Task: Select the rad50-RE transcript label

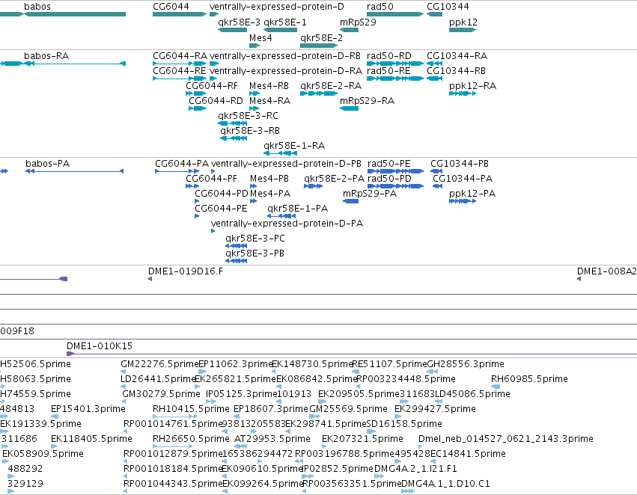Action: tap(388, 70)
